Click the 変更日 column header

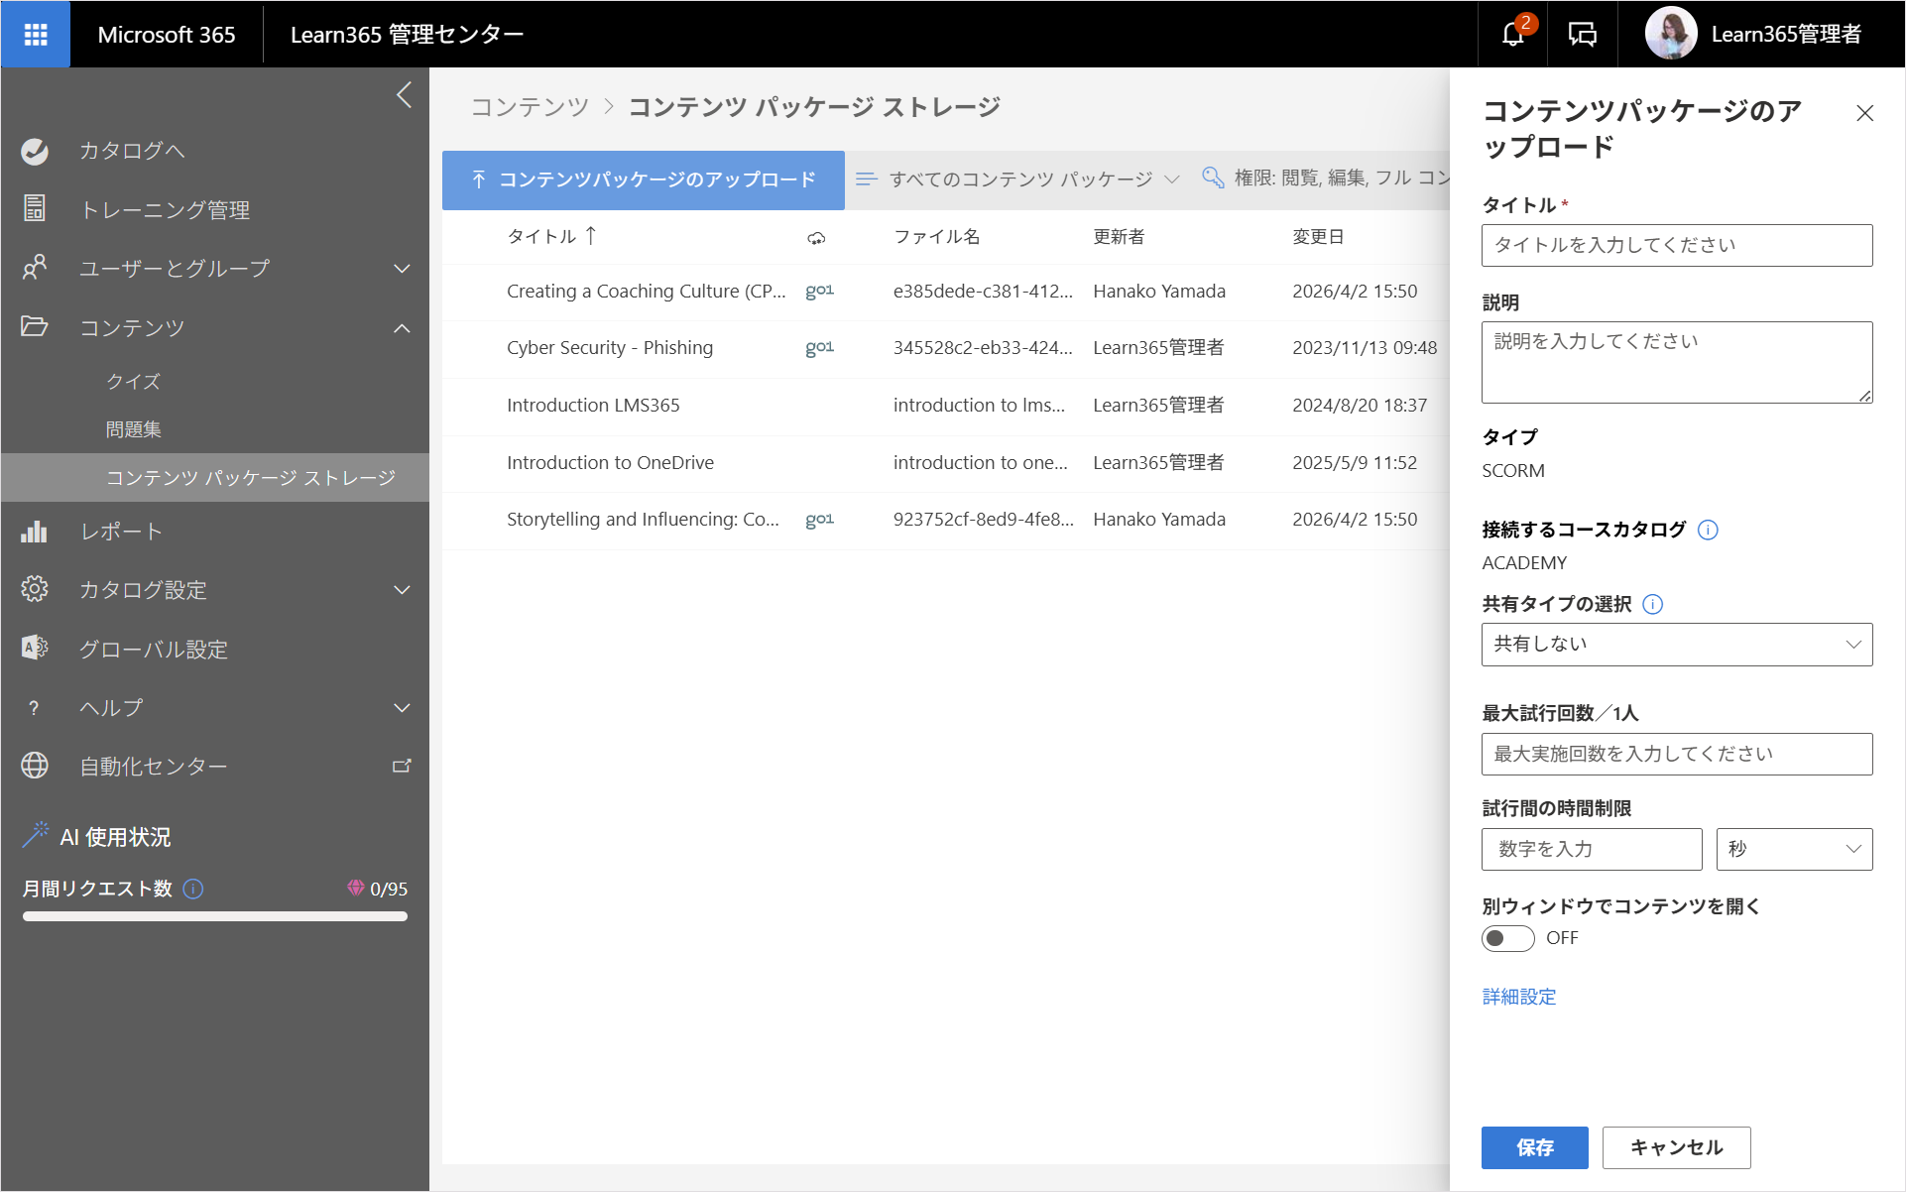[x=1318, y=236]
